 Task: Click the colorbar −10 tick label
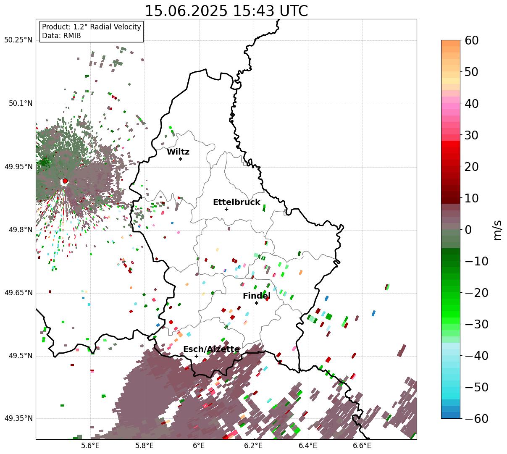[x=477, y=261]
